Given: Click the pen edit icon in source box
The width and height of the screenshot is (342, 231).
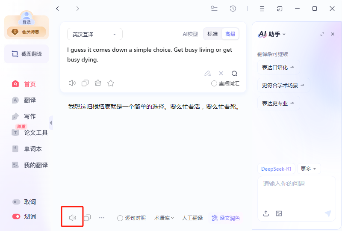Looking at the screenshot, I should pyautogui.click(x=208, y=73).
